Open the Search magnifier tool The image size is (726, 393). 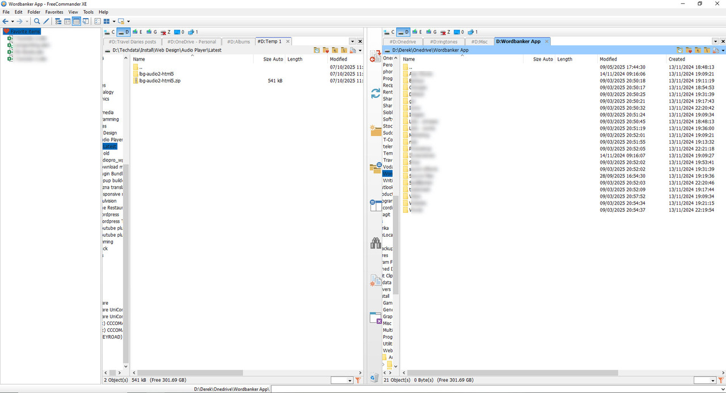click(x=37, y=22)
